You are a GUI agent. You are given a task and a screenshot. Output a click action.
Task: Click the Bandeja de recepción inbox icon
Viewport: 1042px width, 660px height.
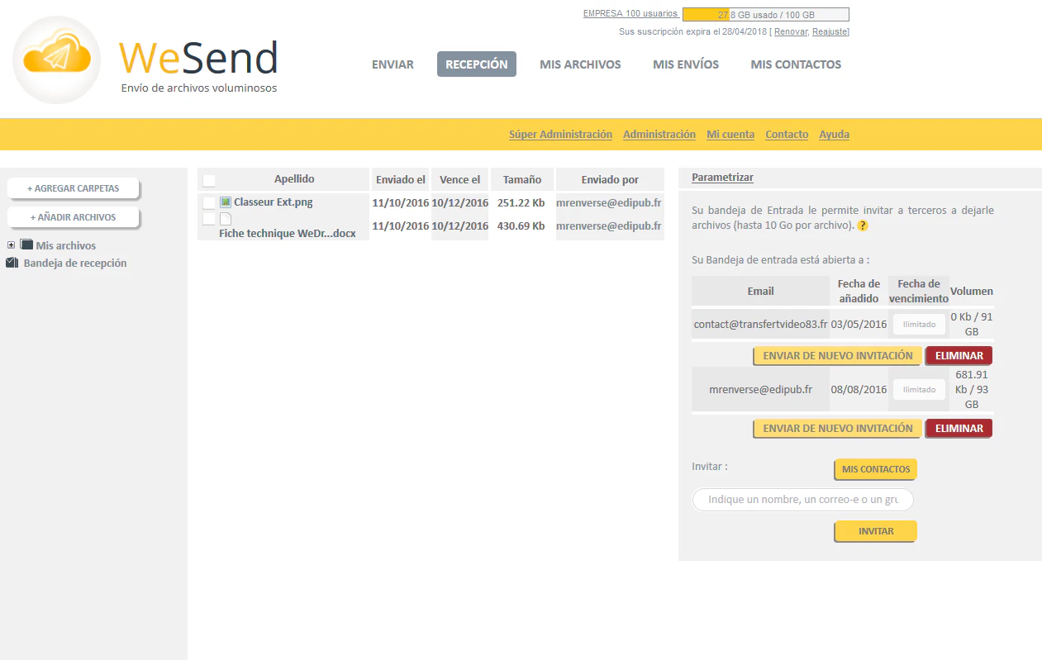coord(12,264)
